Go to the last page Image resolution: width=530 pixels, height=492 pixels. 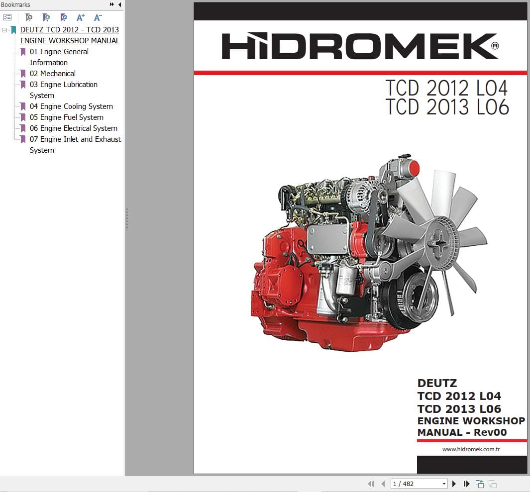click(466, 483)
